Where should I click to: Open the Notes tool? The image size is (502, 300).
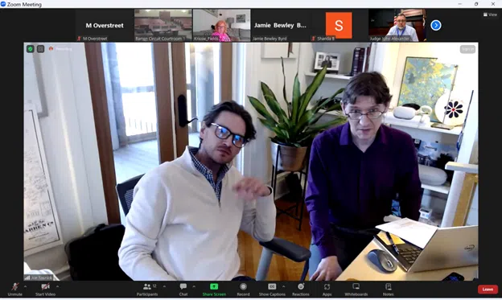point(388,290)
